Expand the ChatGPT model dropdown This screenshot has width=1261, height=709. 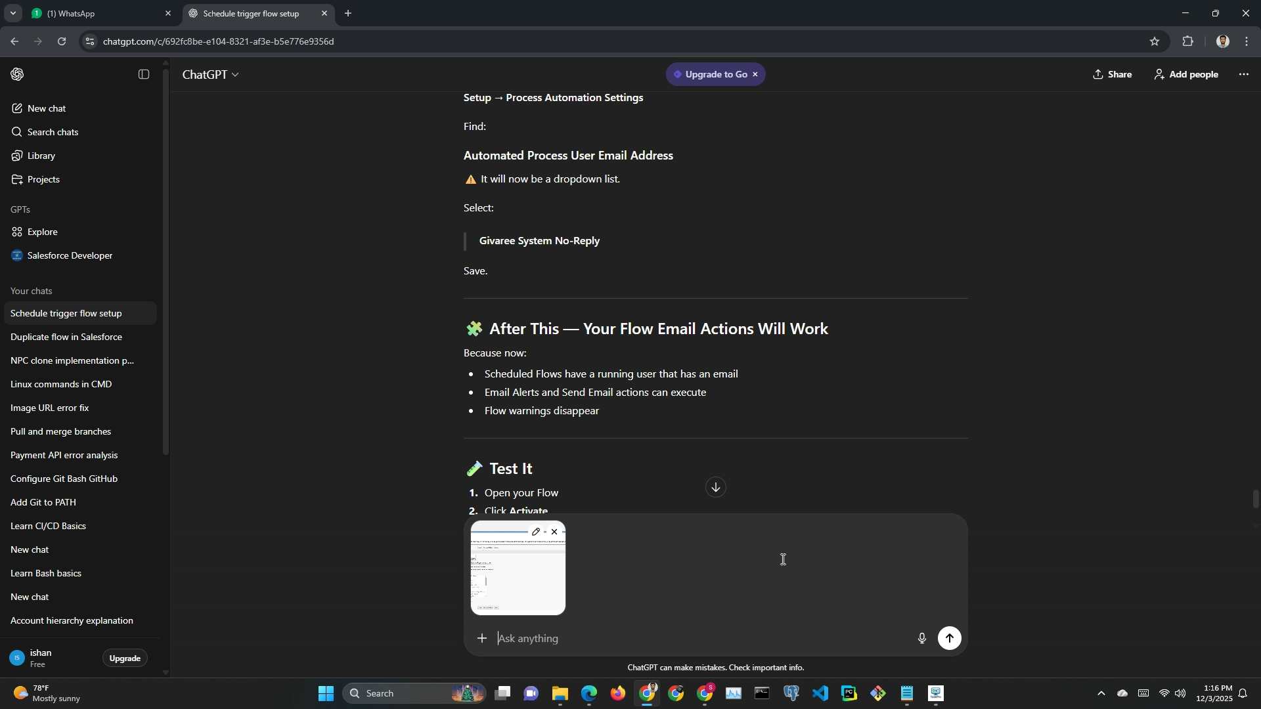pyautogui.click(x=210, y=75)
